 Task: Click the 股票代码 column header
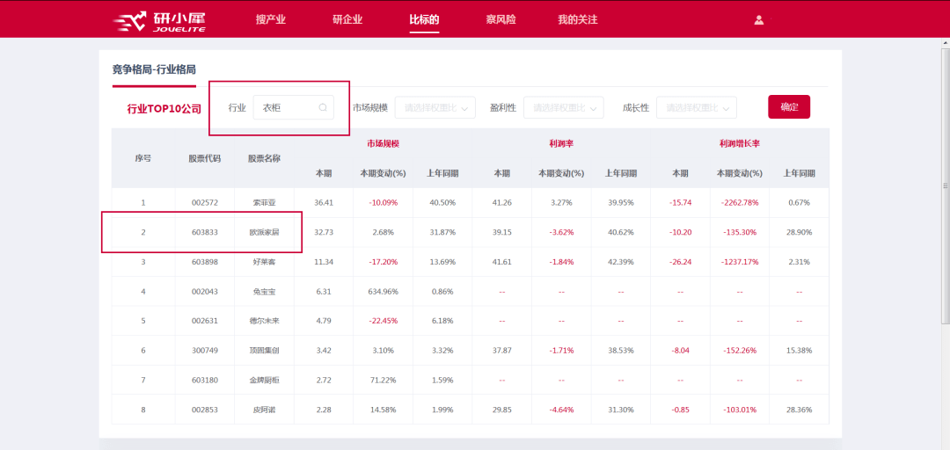[x=205, y=159]
